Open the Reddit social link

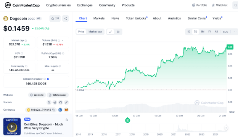coord(55,102)
